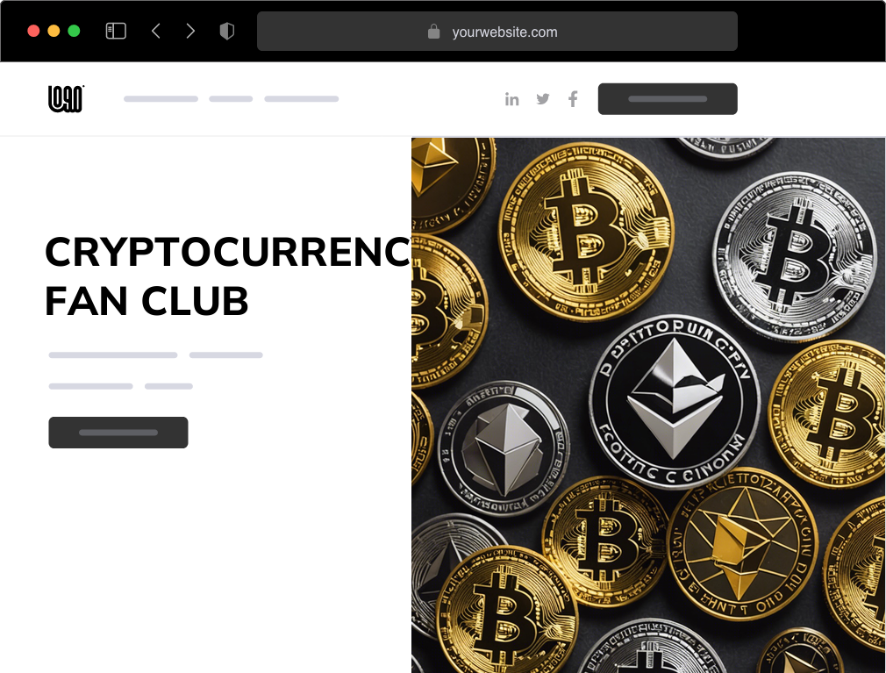Screen dimensions: 886x673
Task: Click the black Ethereum coin in image
Action: tap(675, 401)
